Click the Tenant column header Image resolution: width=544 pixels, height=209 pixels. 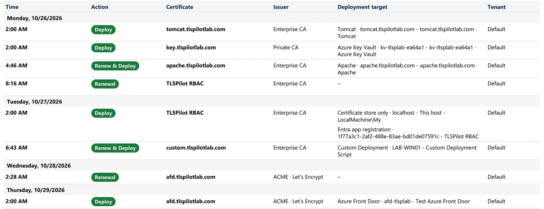pyautogui.click(x=496, y=7)
